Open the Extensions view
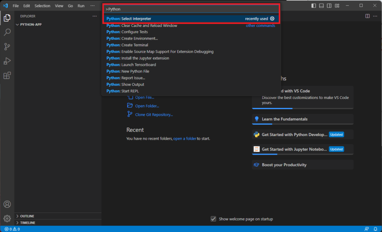 (7, 75)
